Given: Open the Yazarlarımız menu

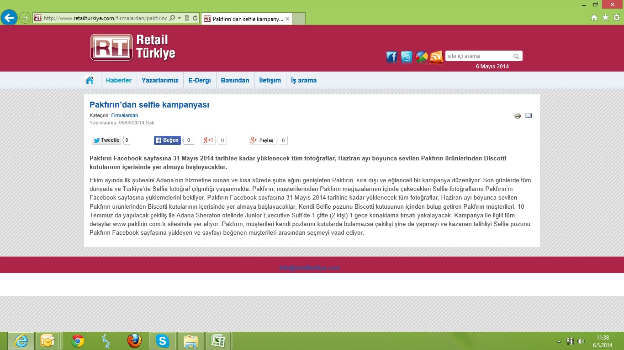Looking at the screenshot, I should (x=160, y=80).
